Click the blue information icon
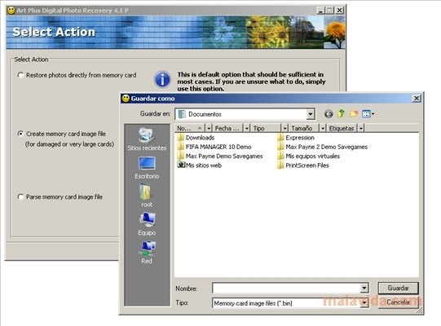The image size is (441, 326). click(x=162, y=79)
